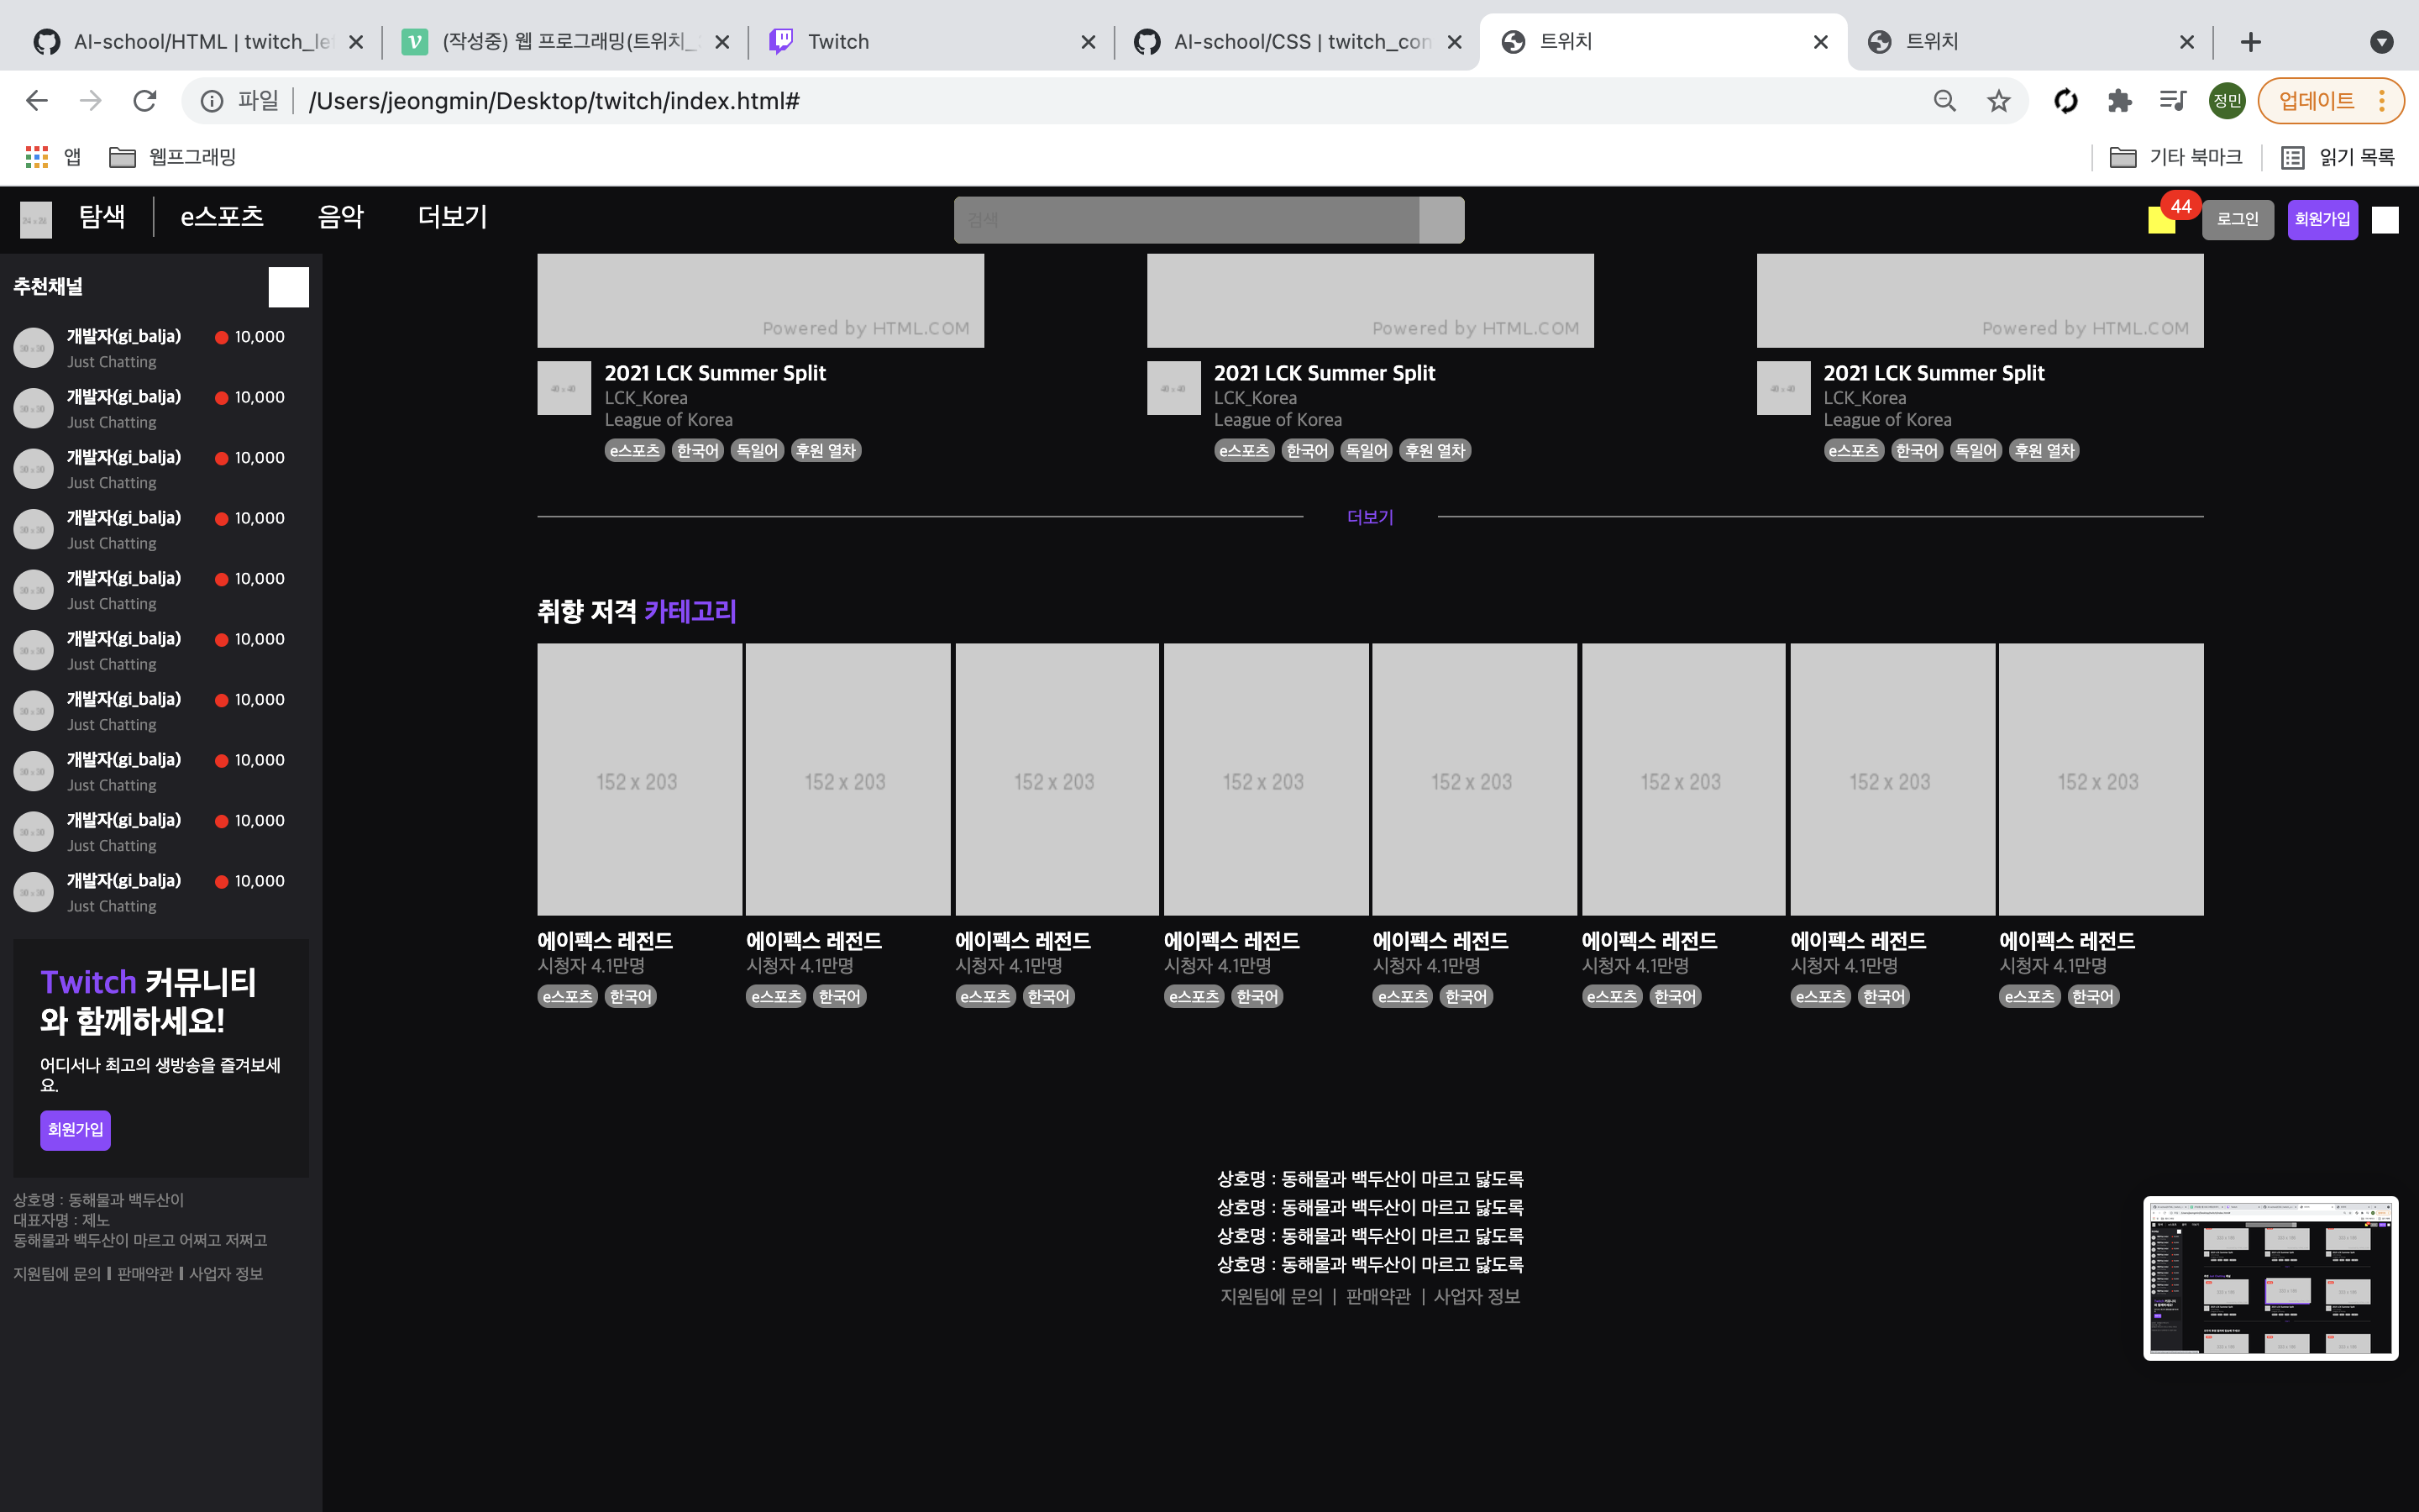The image size is (2419, 1512).
Task: Reload the page with refresh icon
Action: [145, 101]
